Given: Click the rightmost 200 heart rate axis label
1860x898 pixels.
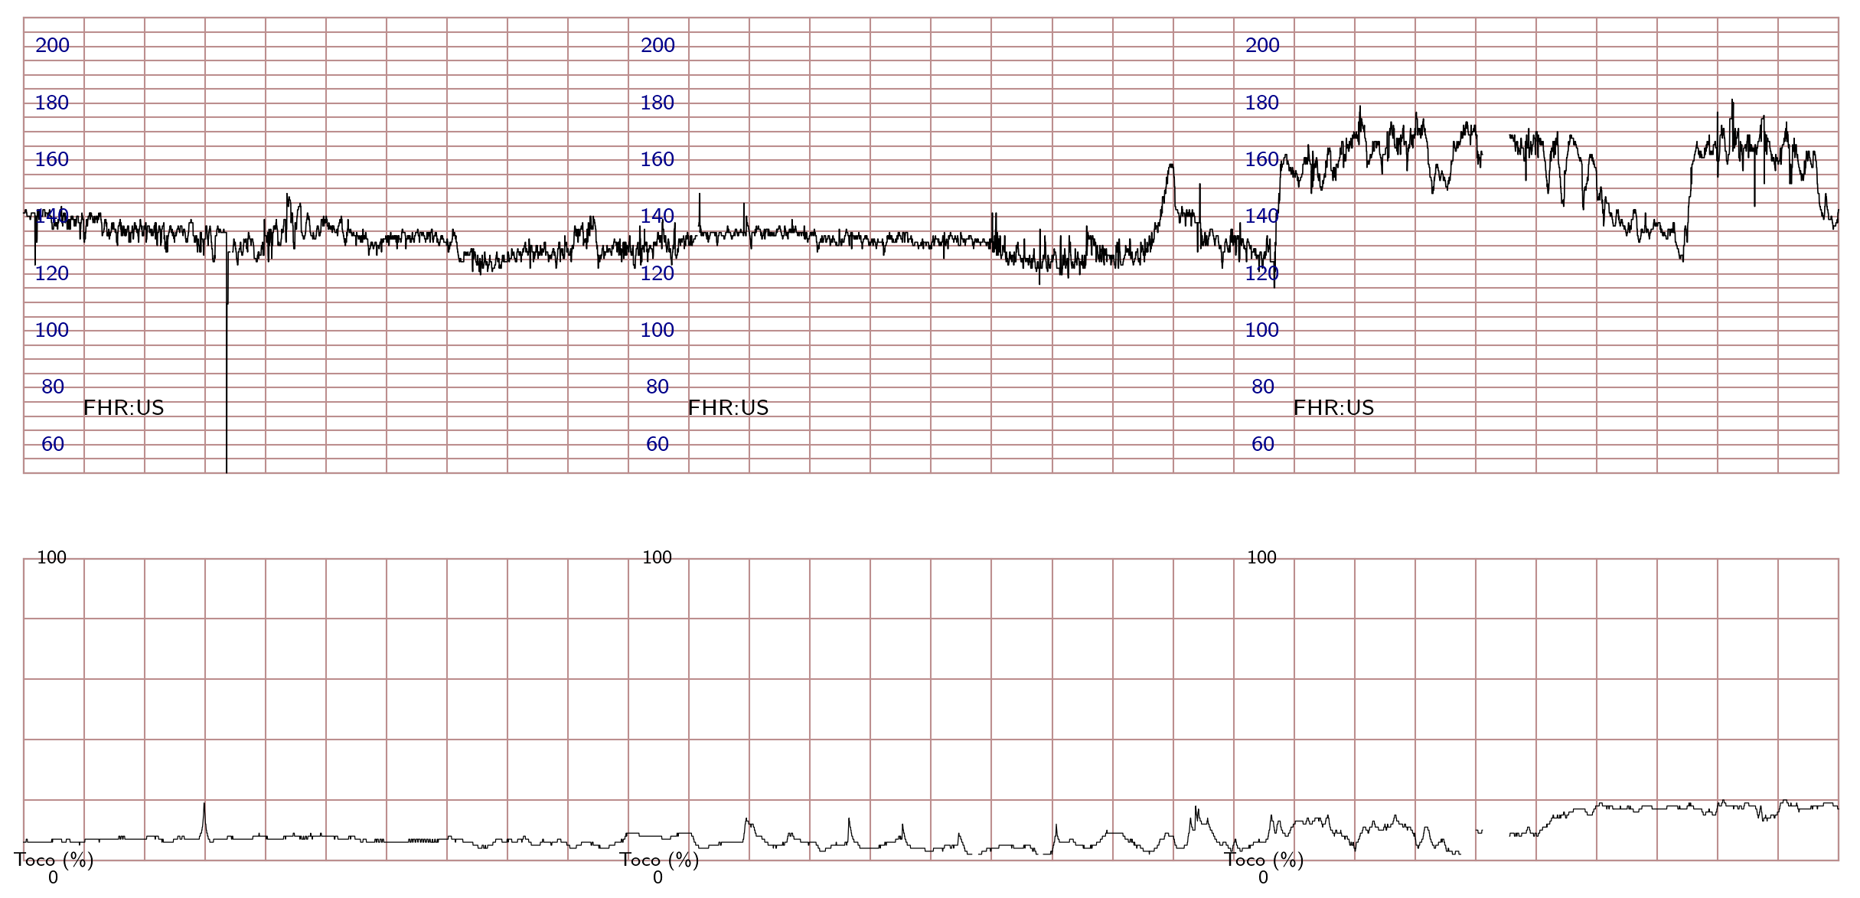Looking at the screenshot, I should 1262,46.
